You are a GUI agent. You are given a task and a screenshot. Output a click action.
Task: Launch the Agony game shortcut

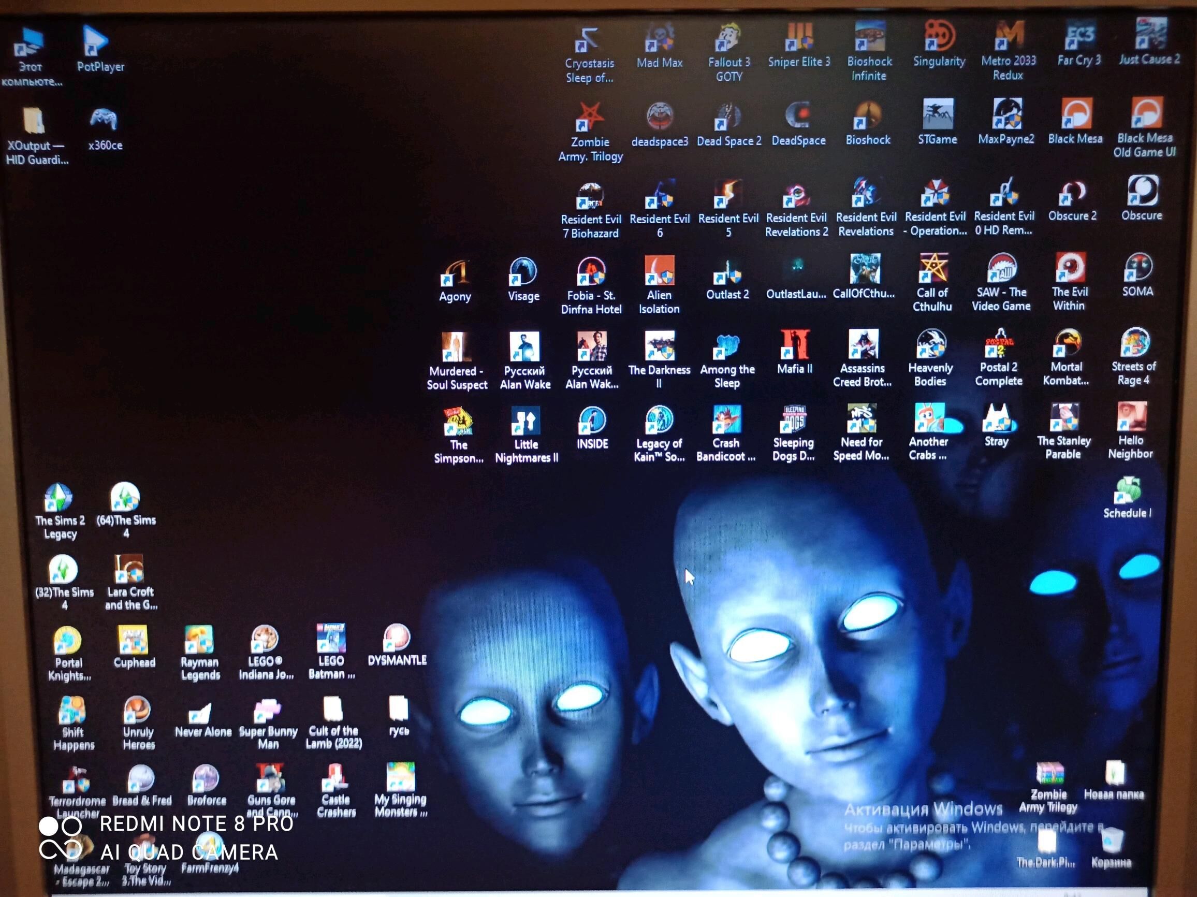(x=455, y=272)
